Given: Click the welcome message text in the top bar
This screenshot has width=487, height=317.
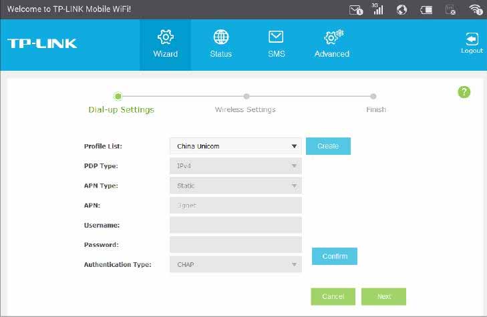Looking at the screenshot, I should point(69,9).
